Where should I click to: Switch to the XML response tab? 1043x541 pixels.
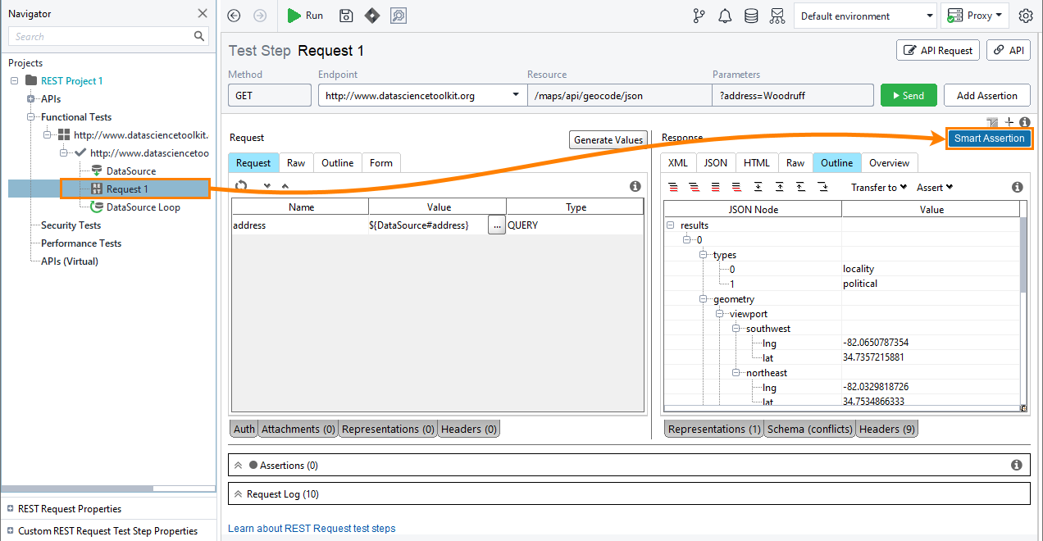[x=678, y=162]
